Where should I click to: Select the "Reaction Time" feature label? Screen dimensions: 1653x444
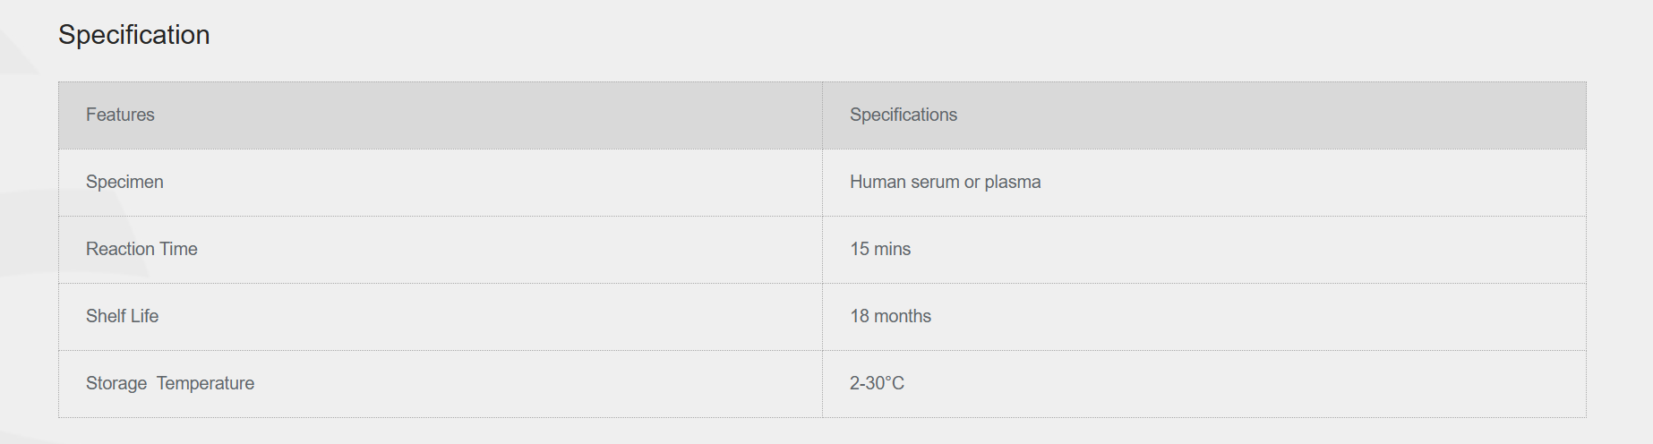(x=141, y=249)
